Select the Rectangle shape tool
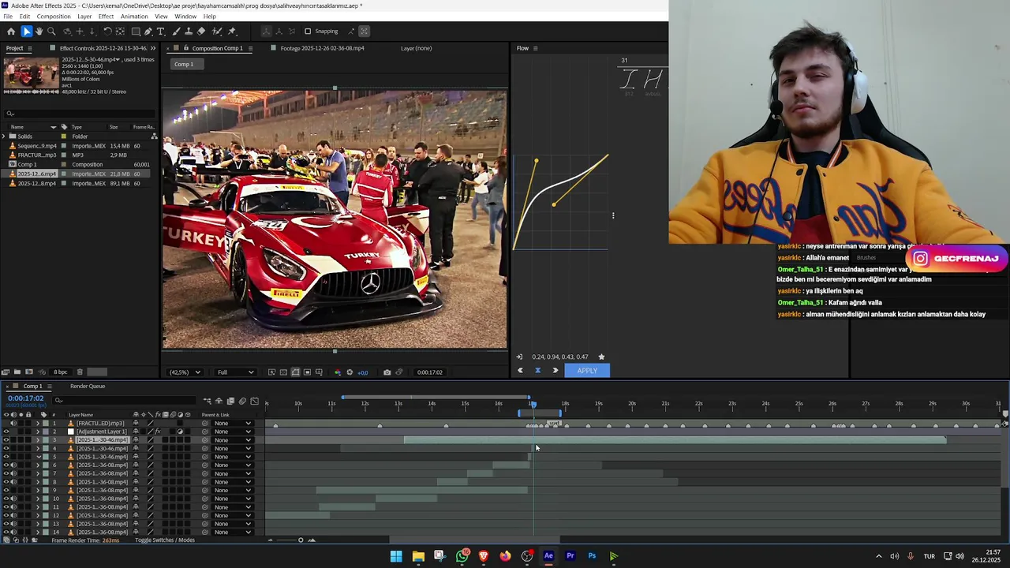 136,32
